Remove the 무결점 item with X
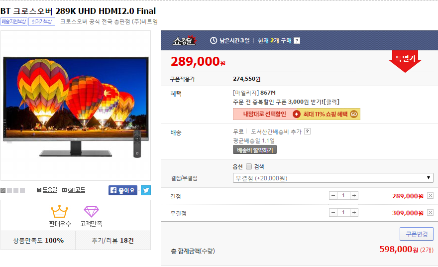The image size is (438, 267). 430,213
